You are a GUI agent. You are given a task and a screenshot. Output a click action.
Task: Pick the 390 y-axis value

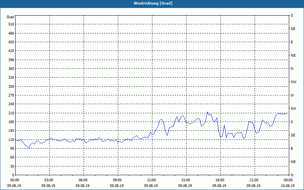[11, 60]
